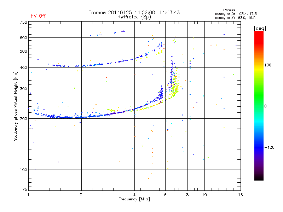Click the x-axis tick label '2'

click(81, 195)
